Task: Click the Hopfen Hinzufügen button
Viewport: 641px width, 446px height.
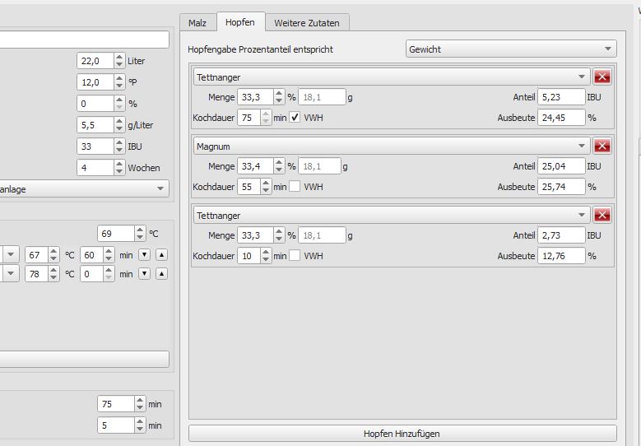Action: click(402, 434)
